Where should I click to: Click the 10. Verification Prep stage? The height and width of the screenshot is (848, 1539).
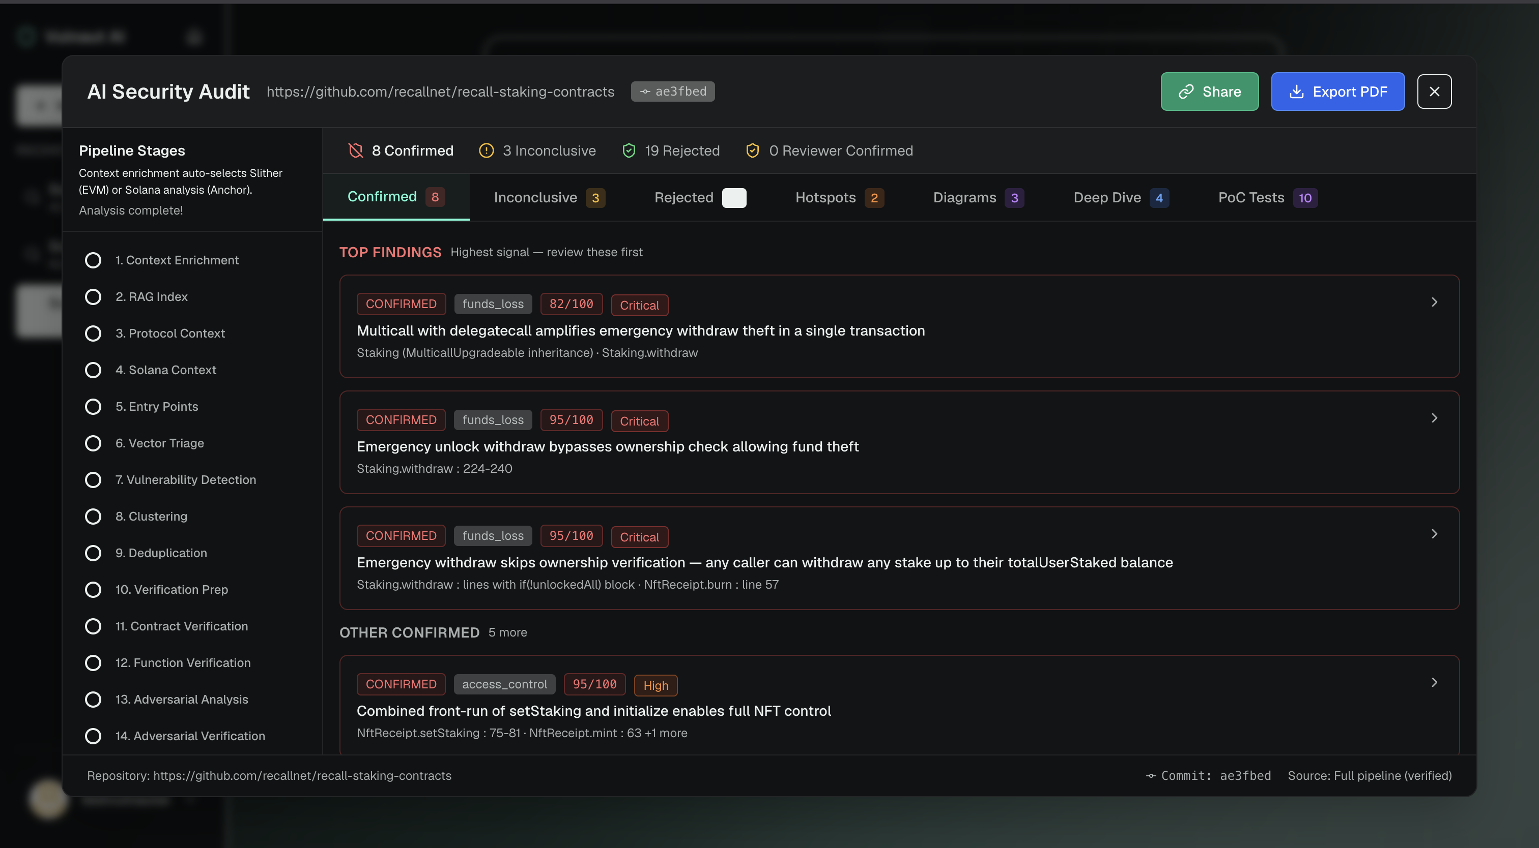click(172, 590)
